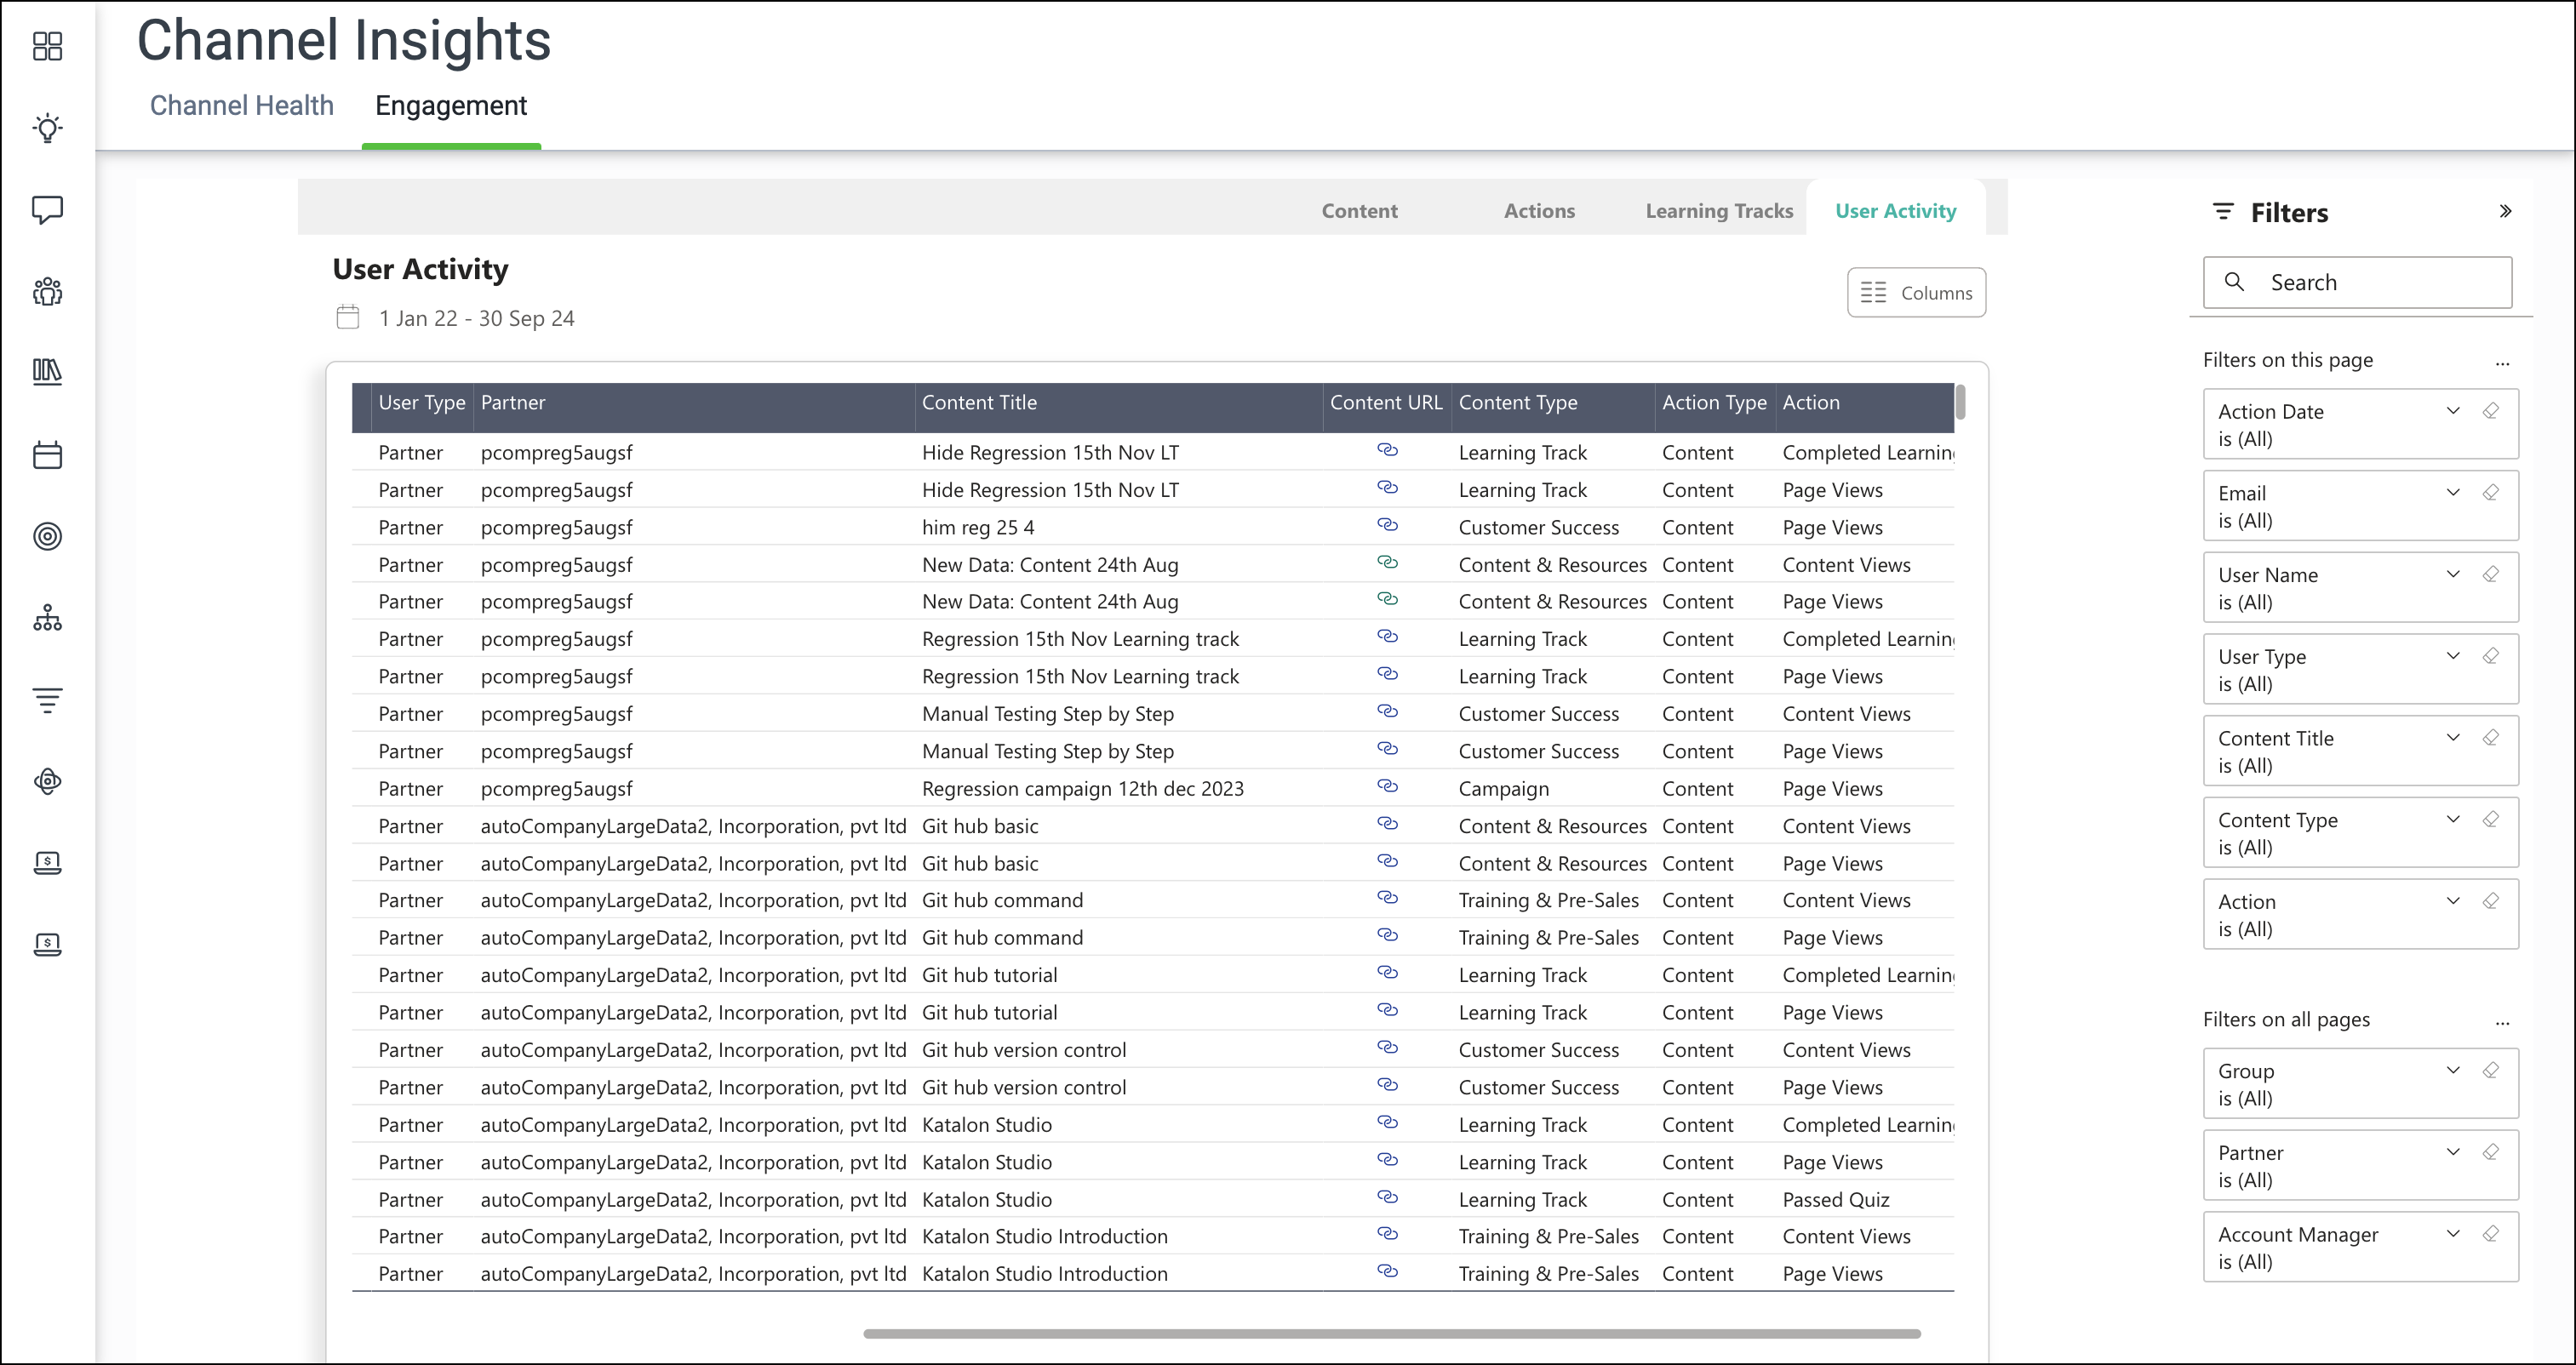Sort by Action Type column header

coord(1714,403)
